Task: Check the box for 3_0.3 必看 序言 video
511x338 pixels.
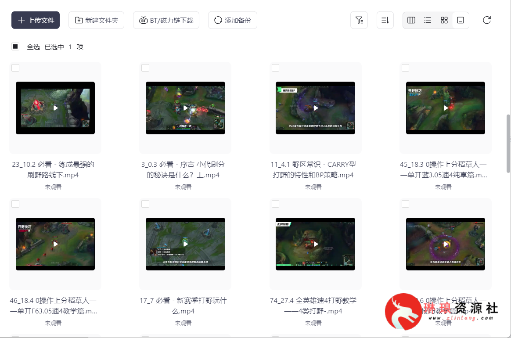Action: coord(145,68)
